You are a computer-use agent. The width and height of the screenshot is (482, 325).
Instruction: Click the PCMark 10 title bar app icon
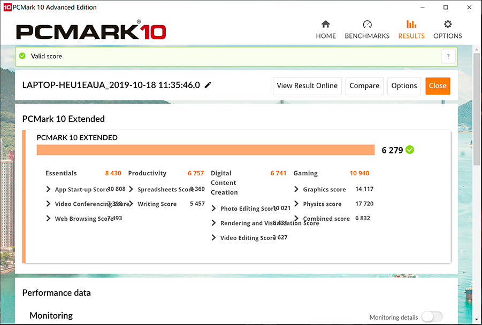point(7,7)
